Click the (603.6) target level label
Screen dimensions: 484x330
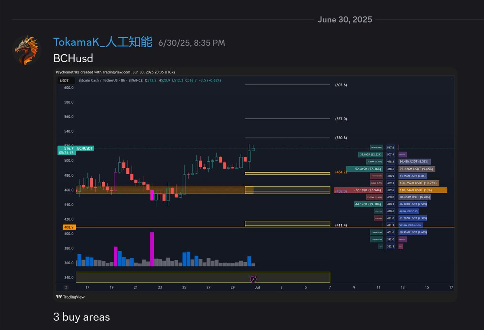click(x=341, y=85)
